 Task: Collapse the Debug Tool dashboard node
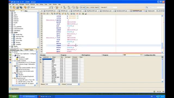click(13, 73)
